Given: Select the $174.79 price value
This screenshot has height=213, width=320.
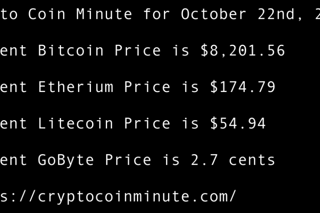Looking at the screenshot, I should click(x=243, y=87).
